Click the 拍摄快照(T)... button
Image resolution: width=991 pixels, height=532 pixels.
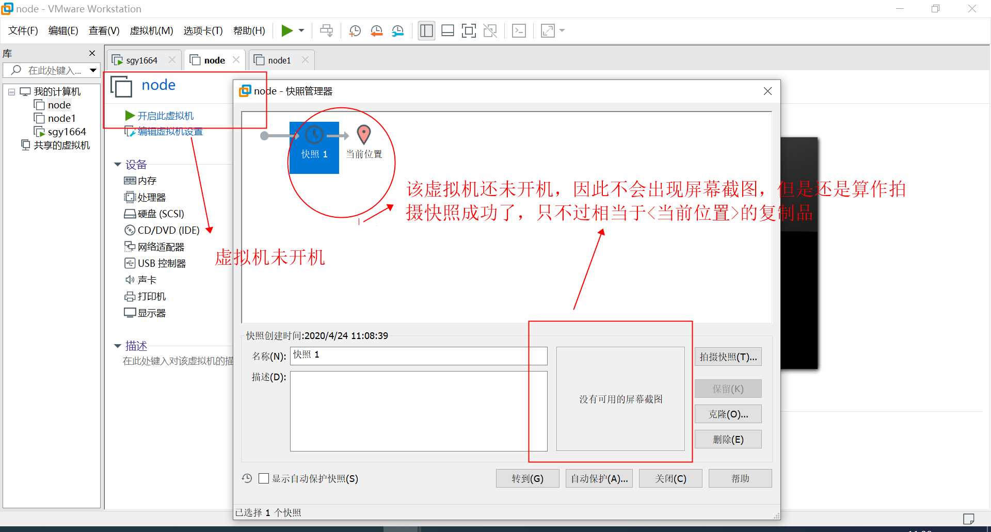[728, 357]
